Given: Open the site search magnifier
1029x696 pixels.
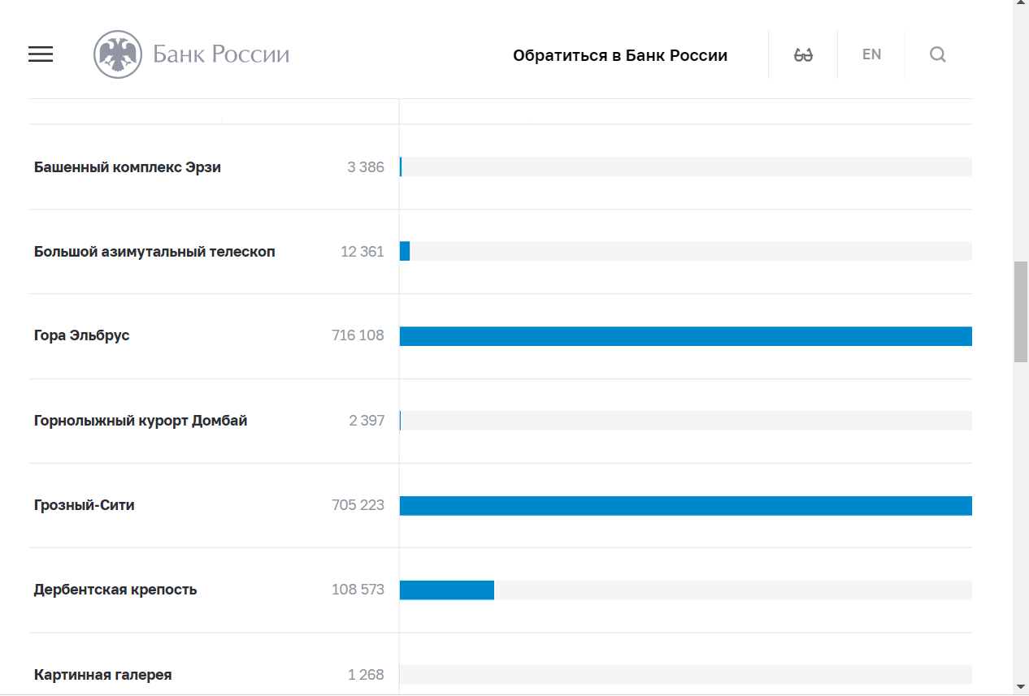Looking at the screenshot, I should [938, 54].
